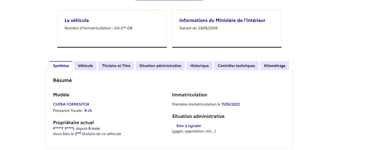Click the Le véhicule card title
Image resolution: width=366 pixels, height=150 pixels.
pos(77,20)
